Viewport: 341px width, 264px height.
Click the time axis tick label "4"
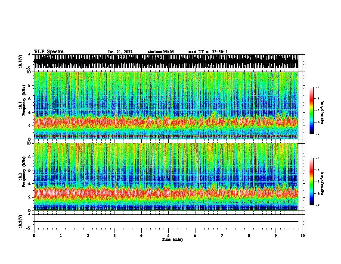click(142, 236)
